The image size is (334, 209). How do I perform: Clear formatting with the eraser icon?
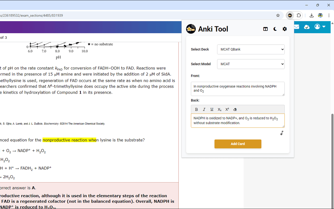click(235, 109)
